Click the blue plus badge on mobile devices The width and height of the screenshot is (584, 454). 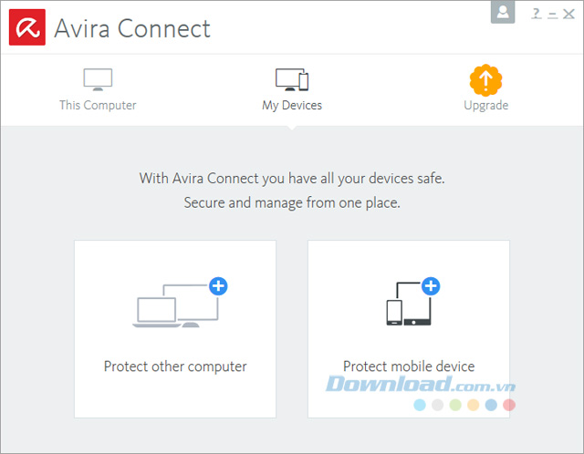pos(431,286)
